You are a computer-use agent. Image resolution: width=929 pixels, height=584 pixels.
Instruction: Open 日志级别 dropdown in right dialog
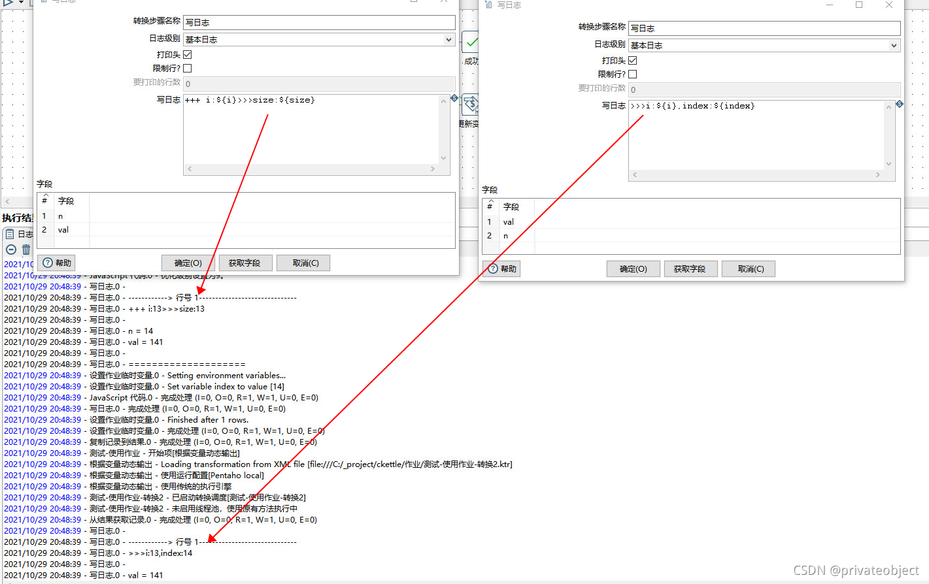pos(894,45)
